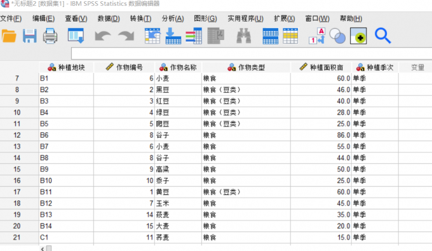432x251 pixels.
Task: Select the 种植季次 column header
Action: click(x=375, y=67)
